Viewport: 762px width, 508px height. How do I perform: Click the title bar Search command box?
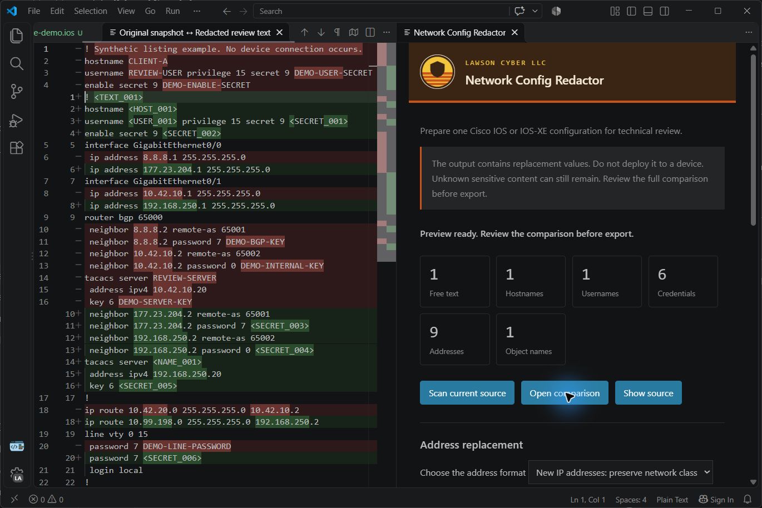click(x=381, y=11)
